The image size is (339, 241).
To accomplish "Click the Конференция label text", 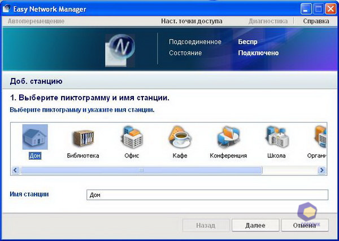I will 228,155.
